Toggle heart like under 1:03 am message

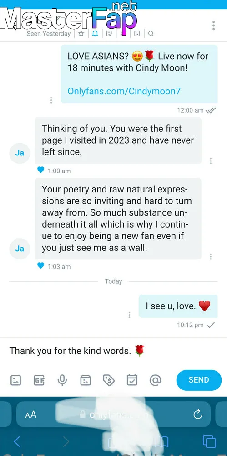[x=40, y=266]
